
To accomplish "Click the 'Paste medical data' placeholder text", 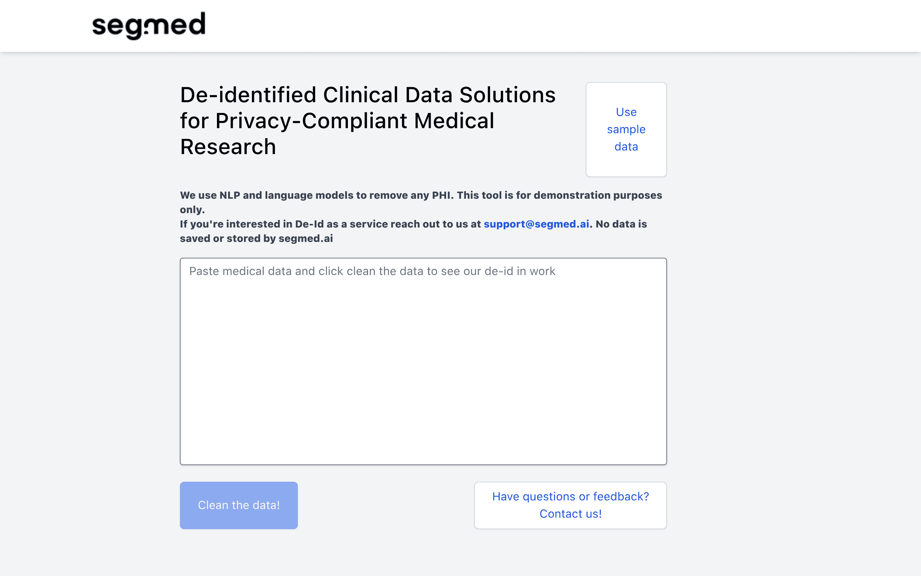I will [x=372, y=271].
